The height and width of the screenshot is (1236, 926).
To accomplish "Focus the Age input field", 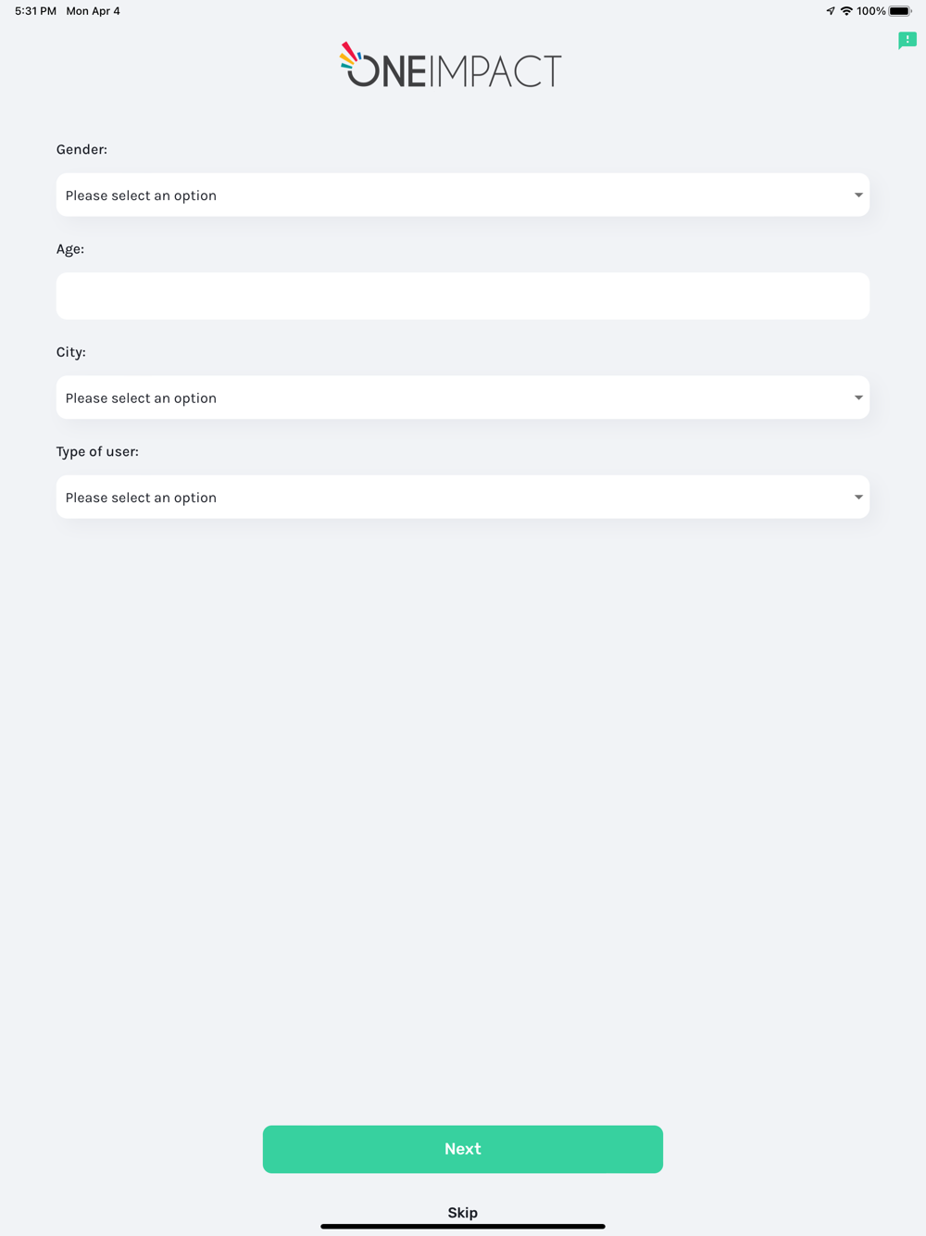I will 462,296.
